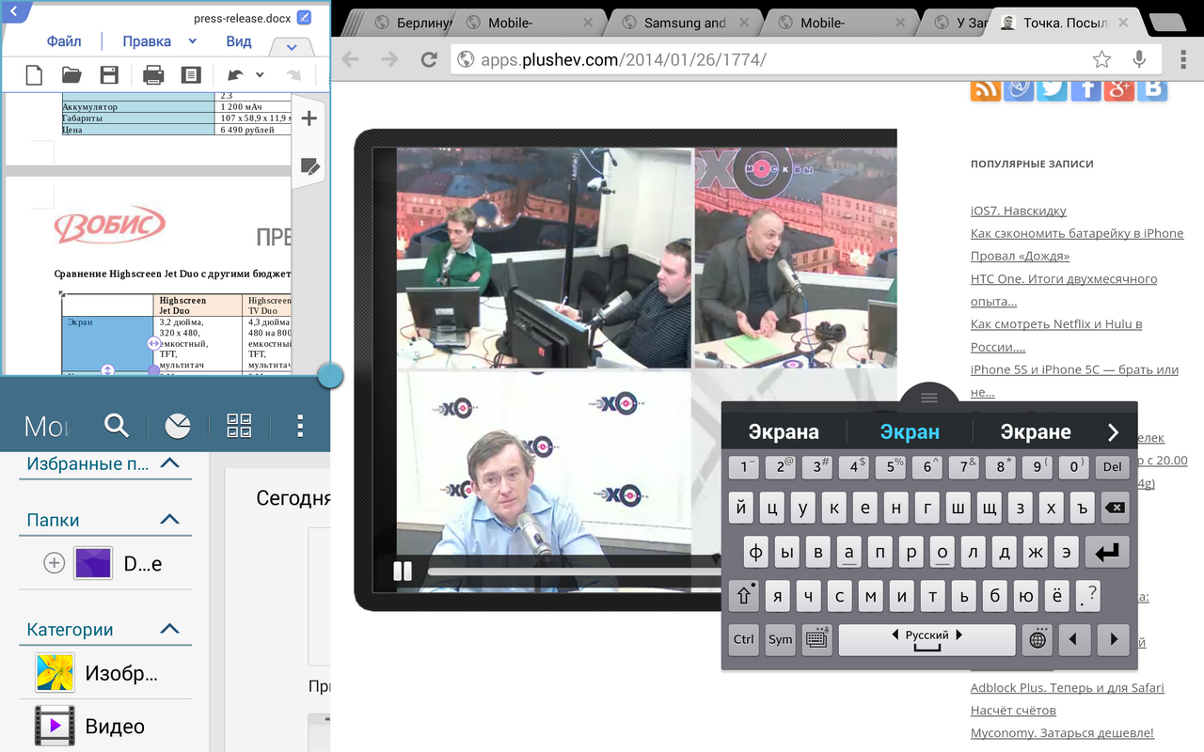Switch to symbols with the Sym key

click(x=780, y=639)
